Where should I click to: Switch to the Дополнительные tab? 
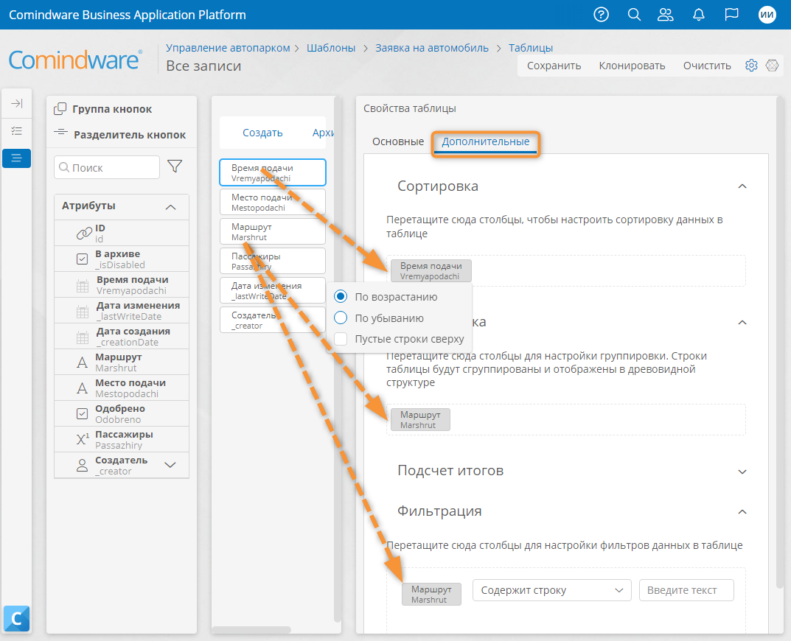coord(485,141)
